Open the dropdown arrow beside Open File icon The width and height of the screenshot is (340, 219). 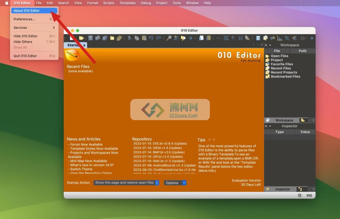click(x=85, y=39)
